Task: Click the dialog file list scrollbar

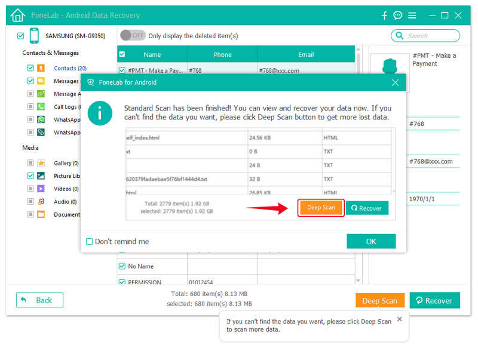Action: [x=394, y=161]
